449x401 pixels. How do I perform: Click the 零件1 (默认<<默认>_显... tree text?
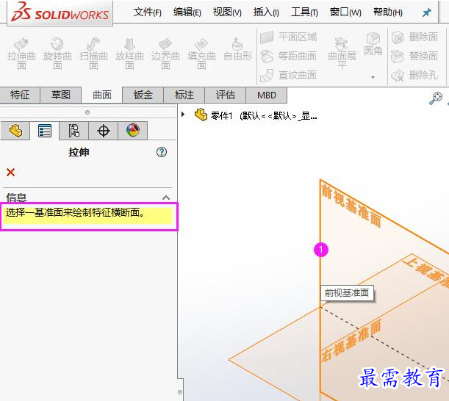(263, 116)
